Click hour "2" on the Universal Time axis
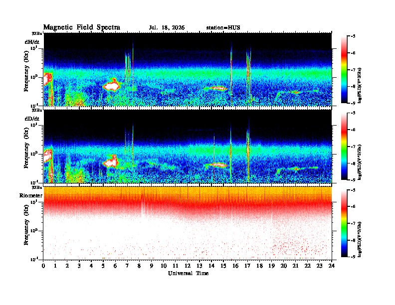Screen dimensions: 395x305 pyautogui.click(x=67, y=266)
